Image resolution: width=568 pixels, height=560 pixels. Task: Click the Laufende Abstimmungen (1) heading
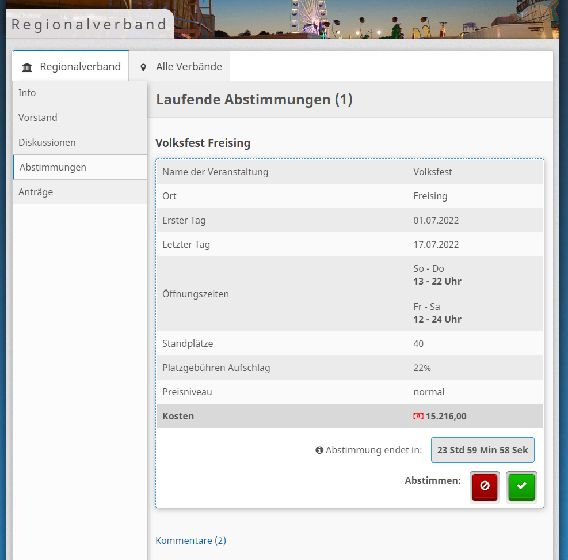click(x=254, y=100)
